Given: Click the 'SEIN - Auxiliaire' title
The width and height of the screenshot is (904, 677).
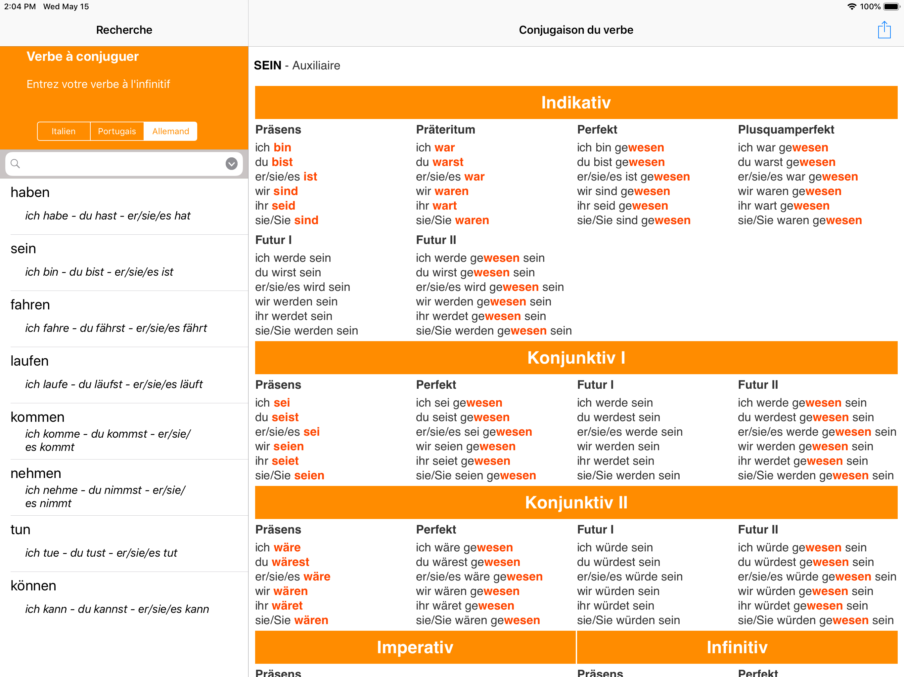Looking at the screenshot, I should pos(297,65).
